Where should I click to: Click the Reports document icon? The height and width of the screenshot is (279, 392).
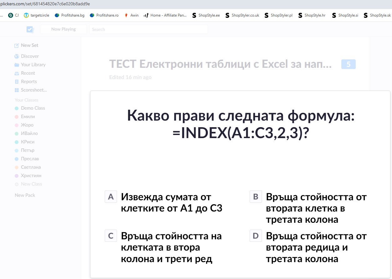coord(17,82)
